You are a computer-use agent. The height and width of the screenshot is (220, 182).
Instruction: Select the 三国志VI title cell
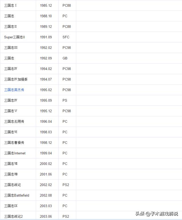[x=11, y=132]
